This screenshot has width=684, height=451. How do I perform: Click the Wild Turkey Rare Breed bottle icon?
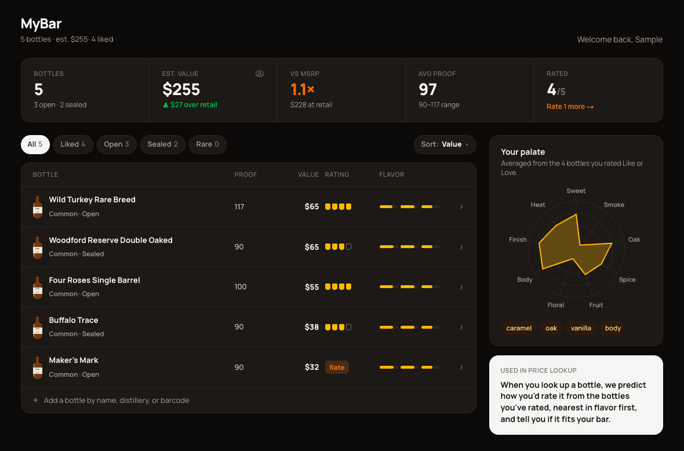[x=38, y=207]
